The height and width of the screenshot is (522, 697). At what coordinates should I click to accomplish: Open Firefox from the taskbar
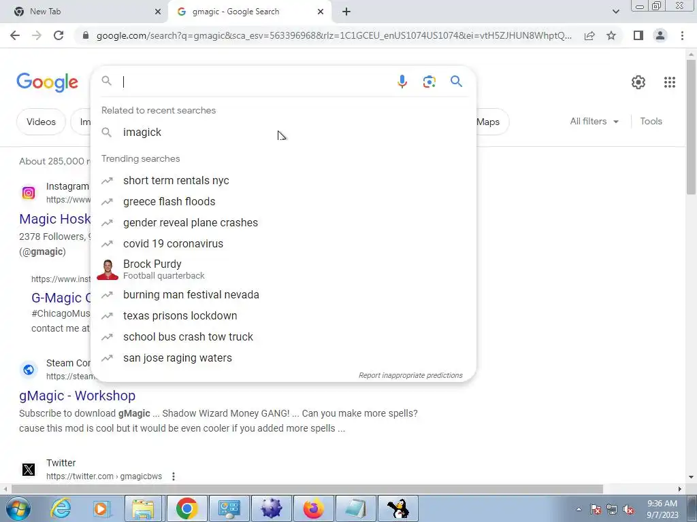point(313,508)
